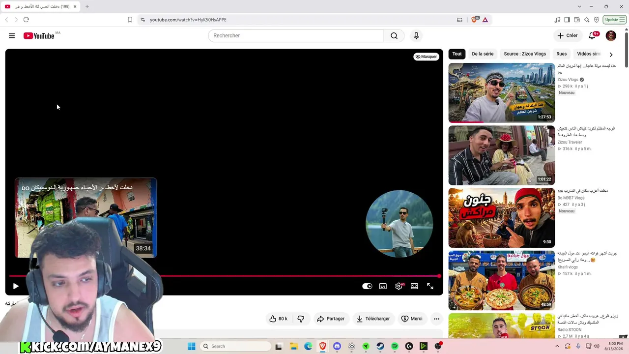629x354 pixels.
Task: Open the 1:27:53 Zizou Vlogs video thumbnail
Action: point(502,92)
